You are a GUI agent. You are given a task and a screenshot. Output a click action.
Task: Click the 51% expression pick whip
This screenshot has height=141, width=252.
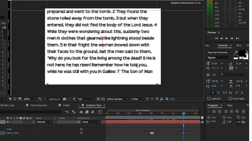click(81, 129)
